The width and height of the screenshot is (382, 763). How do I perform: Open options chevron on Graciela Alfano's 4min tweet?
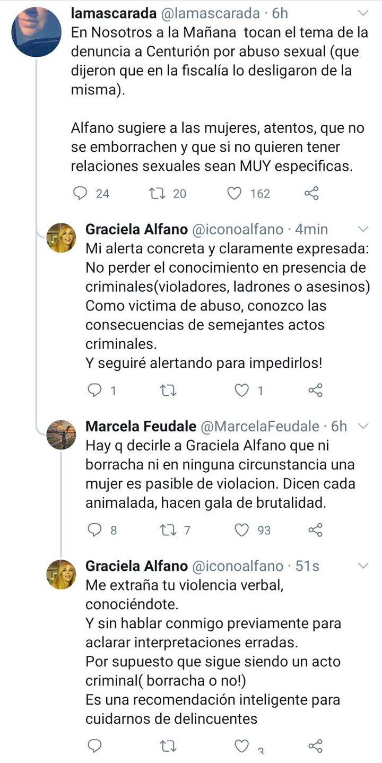(x=363, y=229)
